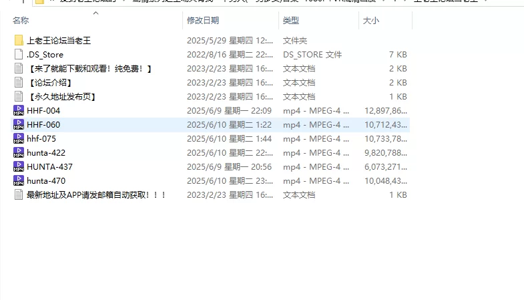Select the file name 【来了就能下载和观看！纯免费！】
This screenshot has height=300, width=524.
click(89, 69)
